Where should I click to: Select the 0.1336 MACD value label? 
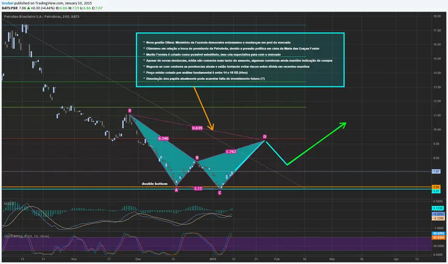coord(438,208)
